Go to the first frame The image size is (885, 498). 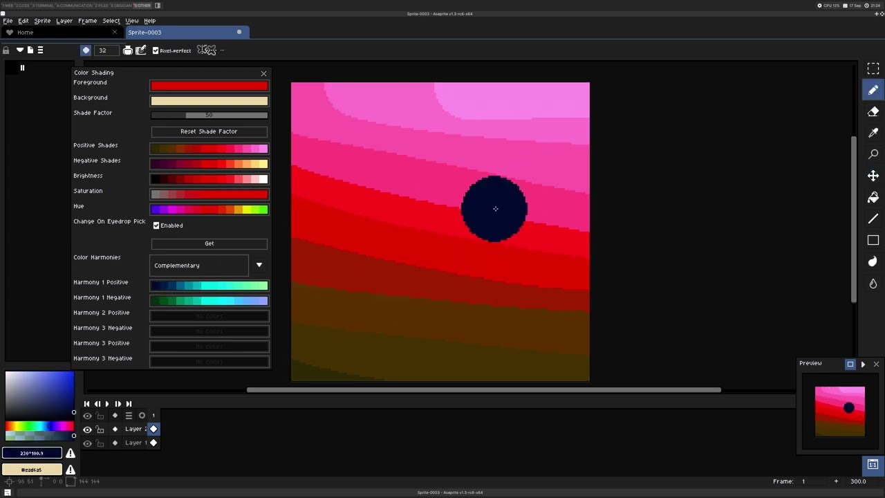(86, 404)
